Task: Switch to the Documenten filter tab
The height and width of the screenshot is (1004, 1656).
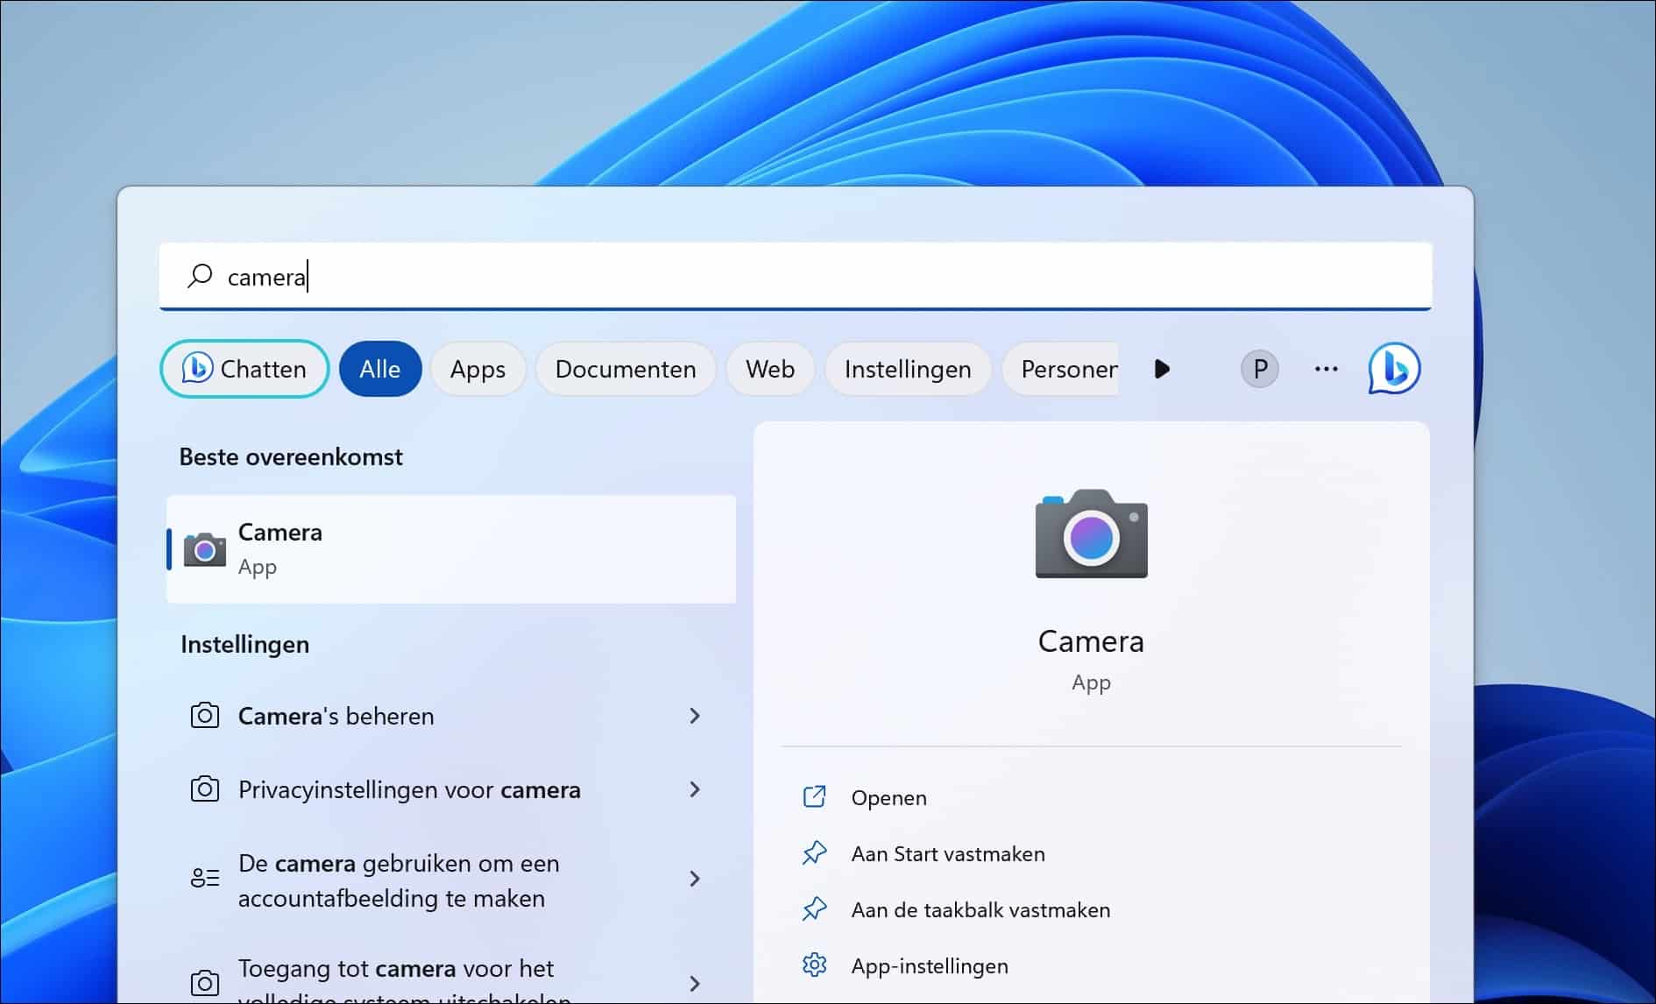Action: 625,369
